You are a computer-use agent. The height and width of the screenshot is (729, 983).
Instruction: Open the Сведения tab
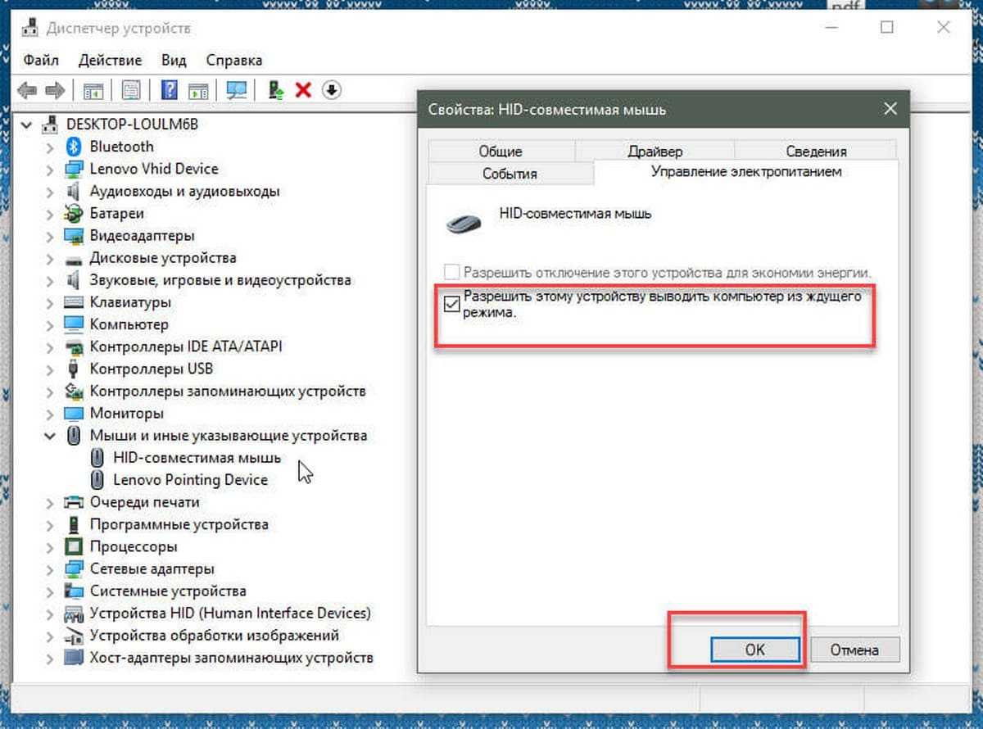tap(815, 152)
